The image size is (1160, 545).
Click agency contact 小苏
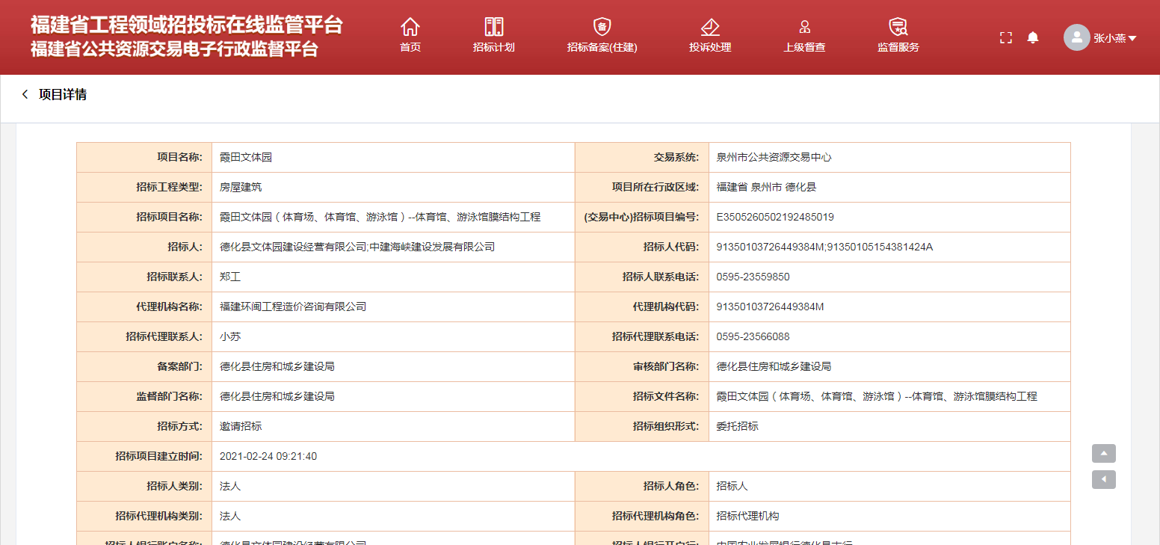230,336
